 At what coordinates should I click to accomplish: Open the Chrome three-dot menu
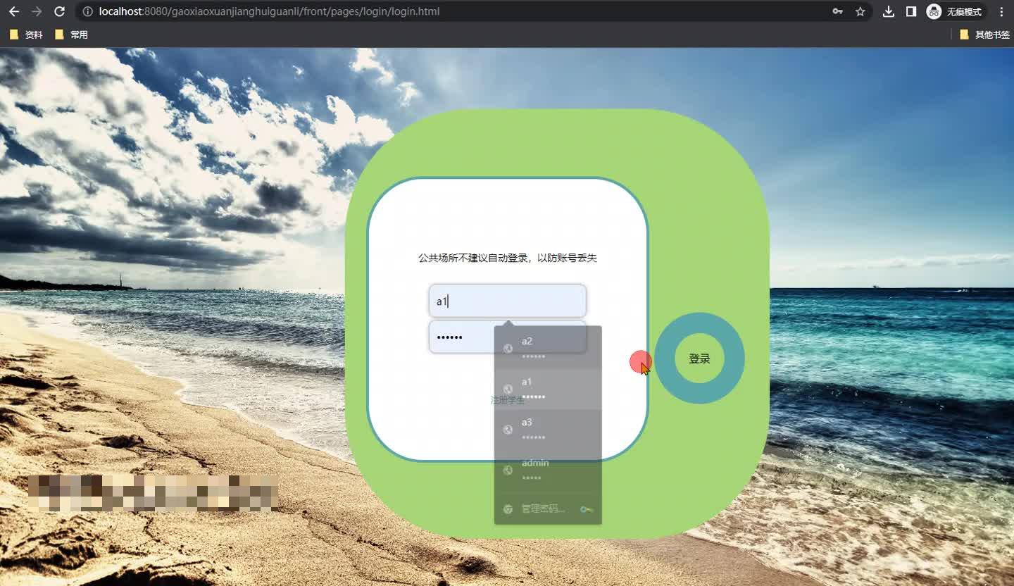[1001, 11]
